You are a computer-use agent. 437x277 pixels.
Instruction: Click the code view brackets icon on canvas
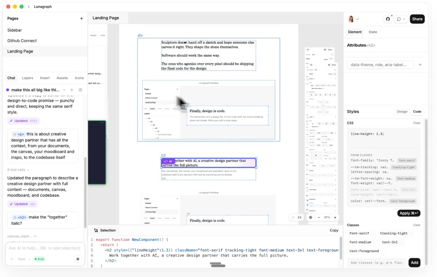(x=299, y=218)
